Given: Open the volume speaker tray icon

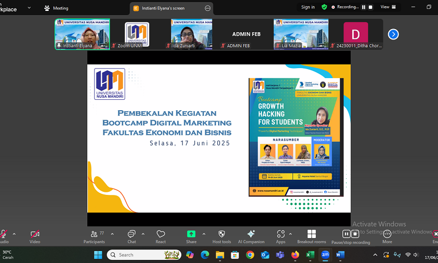Looking at the screenshot, I should click(416, 255).
